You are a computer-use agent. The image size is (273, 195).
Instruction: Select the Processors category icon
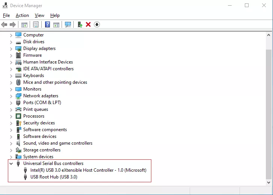point(18,116)
